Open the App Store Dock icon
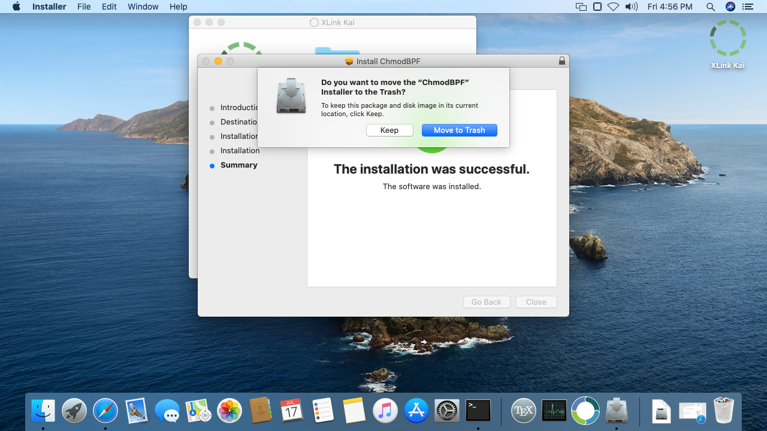 click(416, 411)
